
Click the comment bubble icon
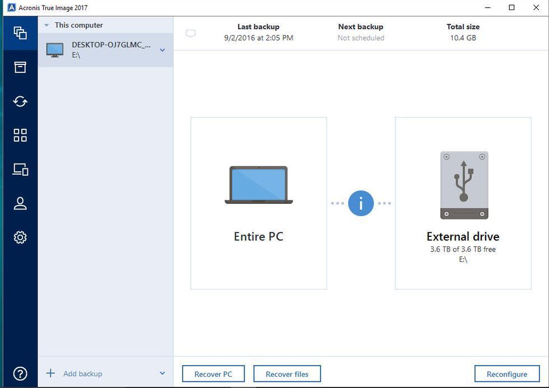190,34
